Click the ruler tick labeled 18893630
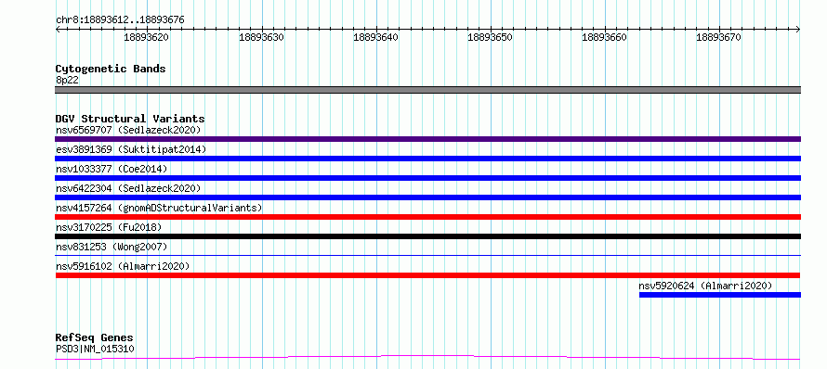The image size is (827, 369). tap(261, 38)
